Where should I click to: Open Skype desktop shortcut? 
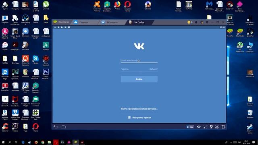point(36,60)
